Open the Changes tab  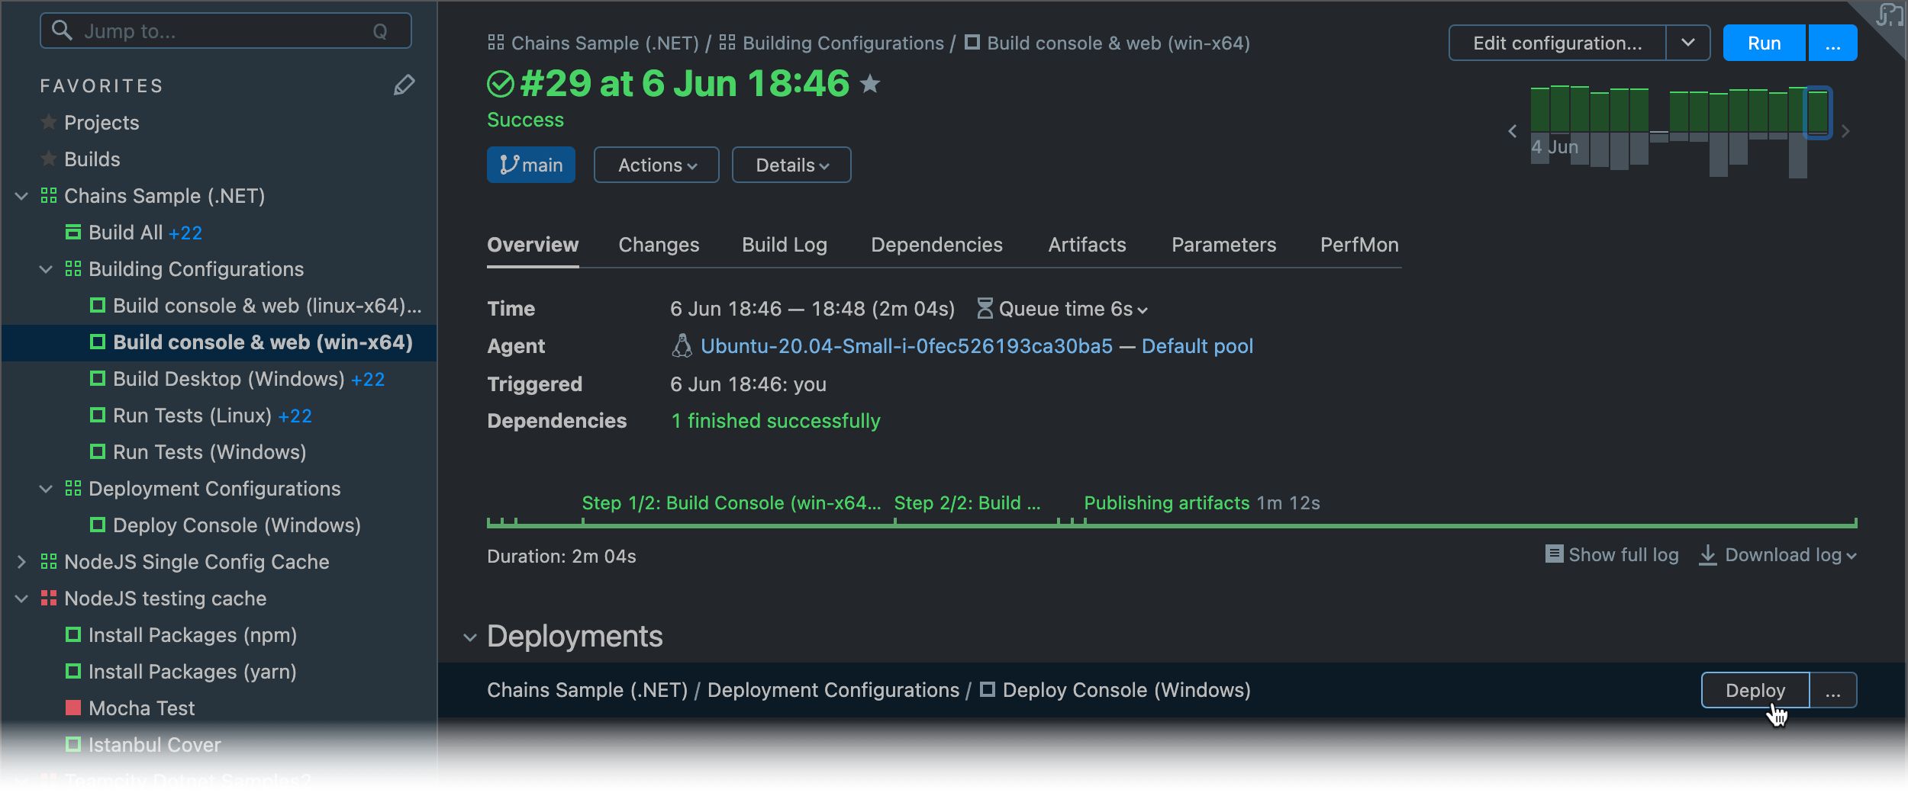point(659,245)
